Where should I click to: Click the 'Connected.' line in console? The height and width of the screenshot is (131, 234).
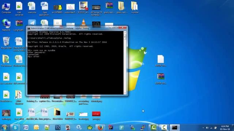[33, 55]
